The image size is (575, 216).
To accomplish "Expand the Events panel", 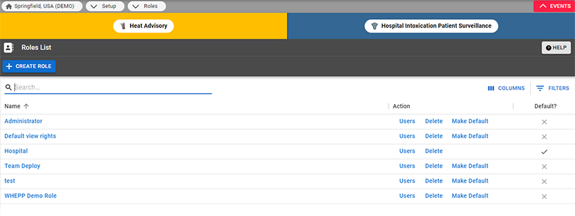I will [554, 6].
